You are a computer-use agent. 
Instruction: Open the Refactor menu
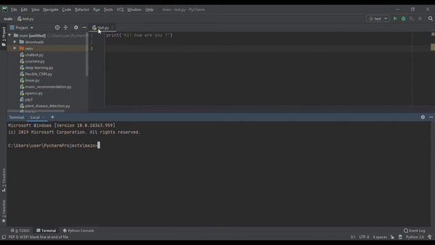click(x=82, y=10)
